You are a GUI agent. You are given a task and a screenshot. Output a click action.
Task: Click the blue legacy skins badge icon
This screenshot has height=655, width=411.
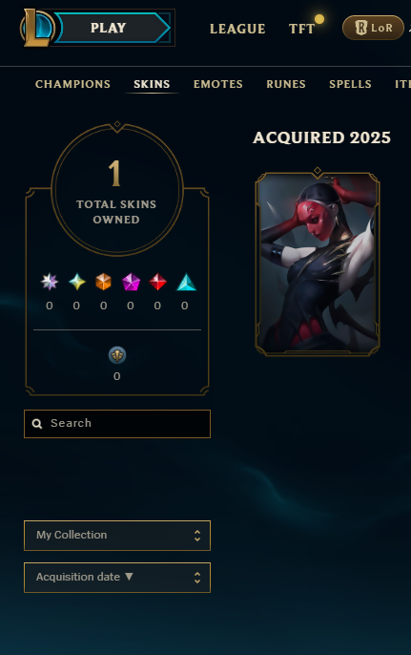pyautogui.click(x=117, y=355)
